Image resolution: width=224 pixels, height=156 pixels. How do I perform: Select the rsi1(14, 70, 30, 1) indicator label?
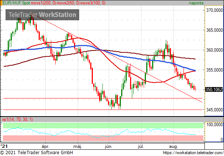tap(17, 119)
